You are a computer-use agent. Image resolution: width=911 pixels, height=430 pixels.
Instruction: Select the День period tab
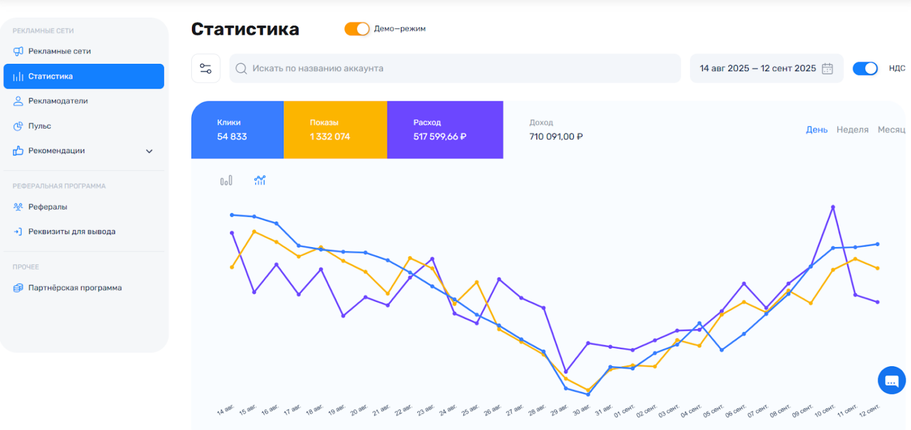pos(816,130)
